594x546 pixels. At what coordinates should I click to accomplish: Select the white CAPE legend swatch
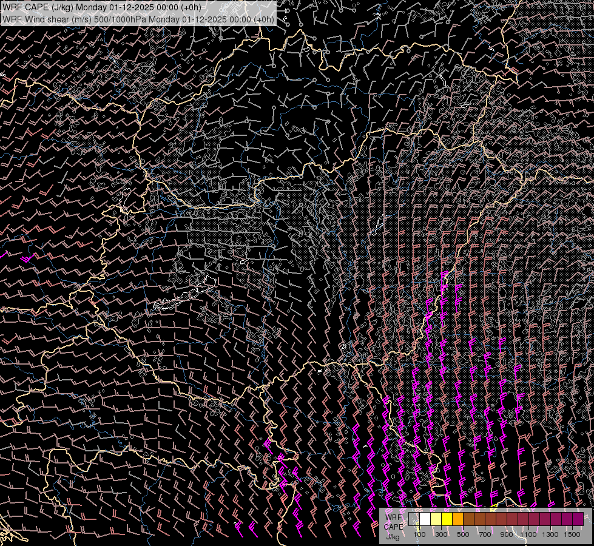pyautogui.click(x=425, y=519)
